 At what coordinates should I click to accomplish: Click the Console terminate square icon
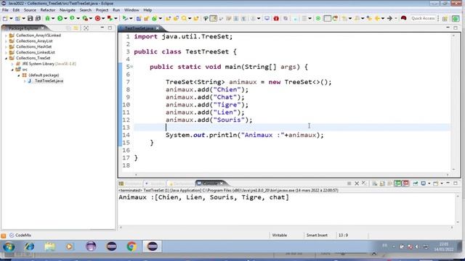click(349, 183)
